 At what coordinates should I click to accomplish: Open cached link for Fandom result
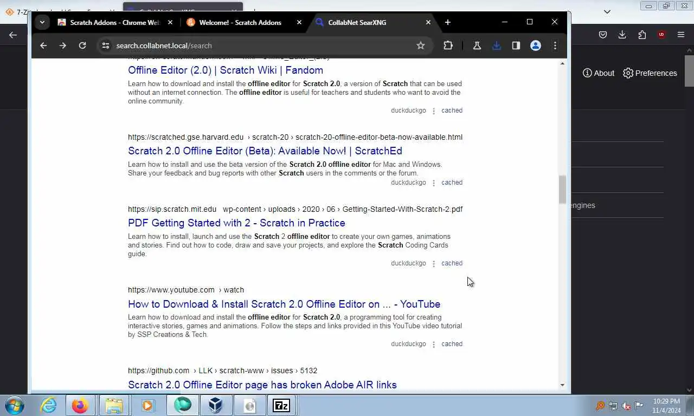(x=452, y=110)
